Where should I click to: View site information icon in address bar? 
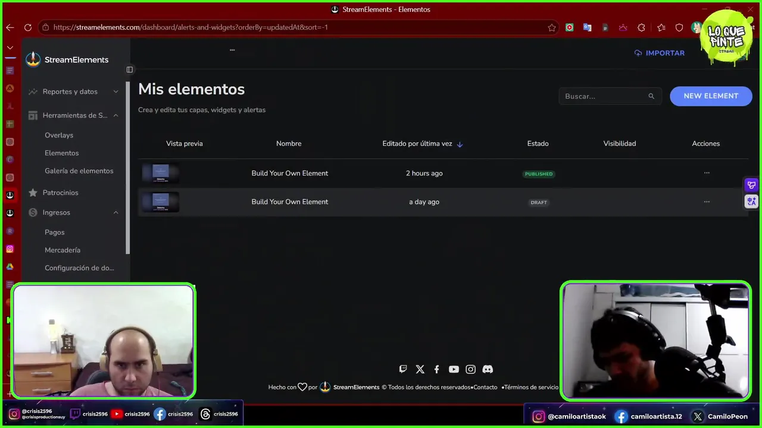(45, 27)
